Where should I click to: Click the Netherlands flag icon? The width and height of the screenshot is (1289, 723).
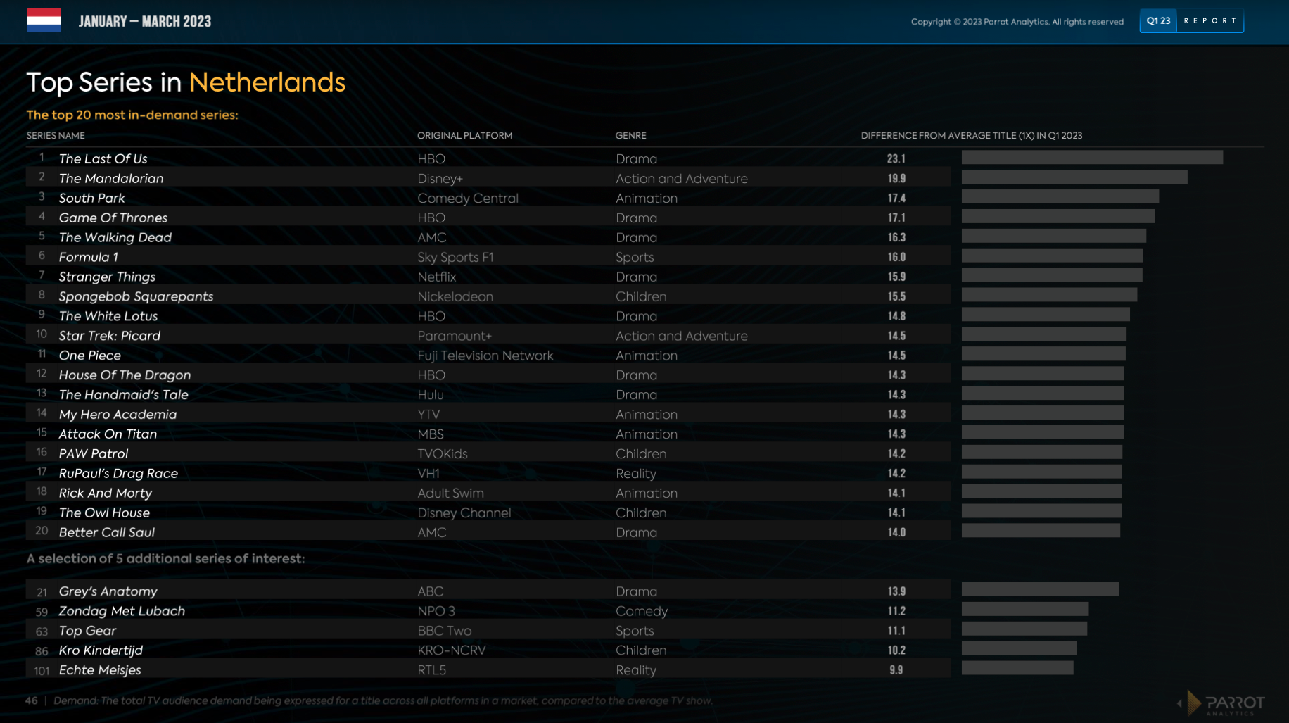coord(44,20)
